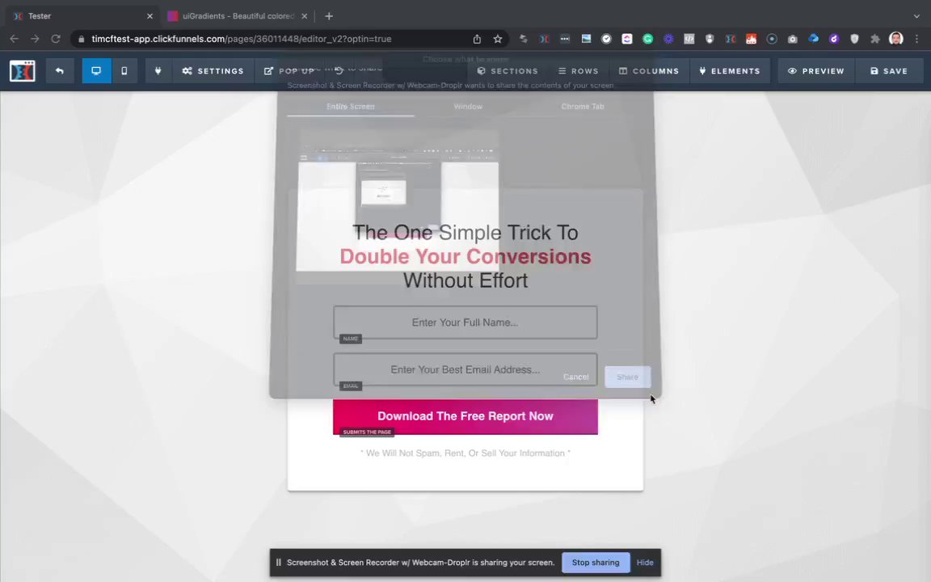Switch to mobile view

point(124,70)
